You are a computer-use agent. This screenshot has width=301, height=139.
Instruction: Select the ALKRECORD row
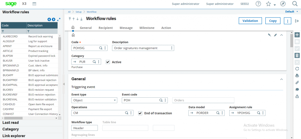click(30, 36)
